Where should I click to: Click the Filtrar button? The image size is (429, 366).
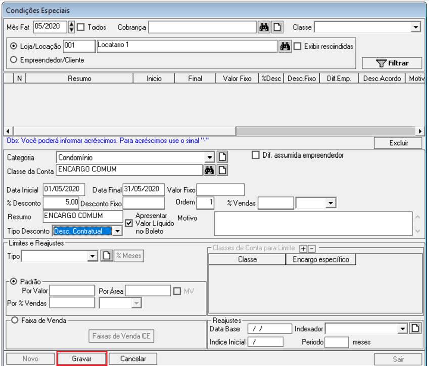(392, 63)
